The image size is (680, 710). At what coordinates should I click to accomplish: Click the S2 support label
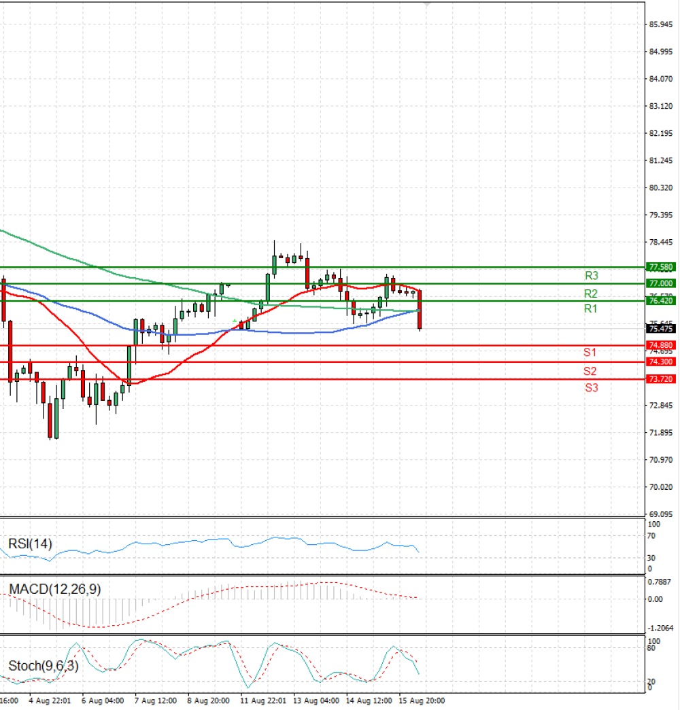tap(590, 371)
